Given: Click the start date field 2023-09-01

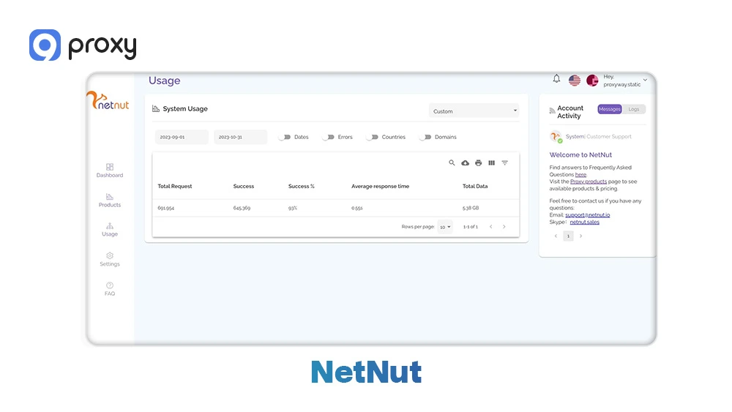Looking at the screenshot, I should click(x=182, y=137).
